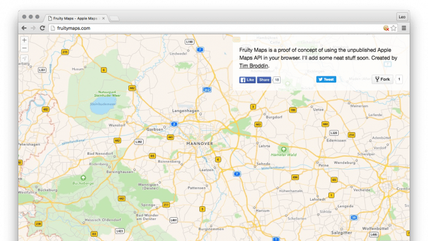Click road shield 217 near Springe
Screen dimensions: 428x241
pos(166,205)
